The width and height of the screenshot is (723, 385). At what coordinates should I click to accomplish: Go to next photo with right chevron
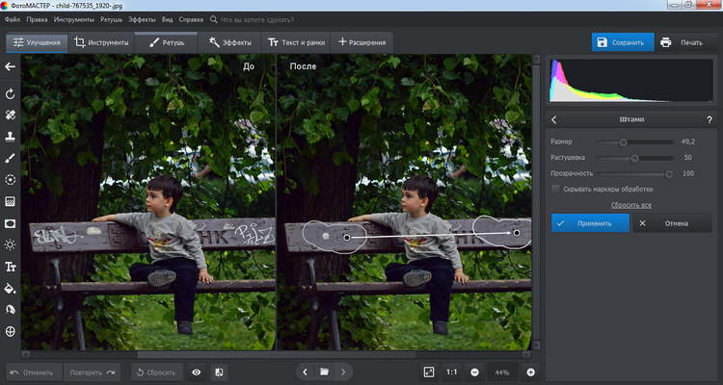[344, 372]
